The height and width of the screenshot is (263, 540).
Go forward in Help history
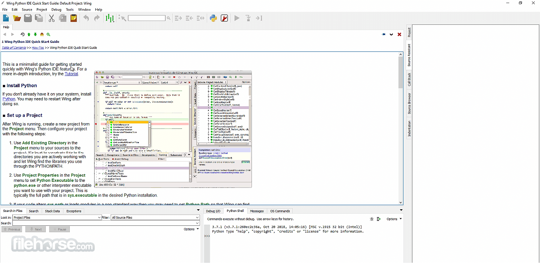click(12, 34)
